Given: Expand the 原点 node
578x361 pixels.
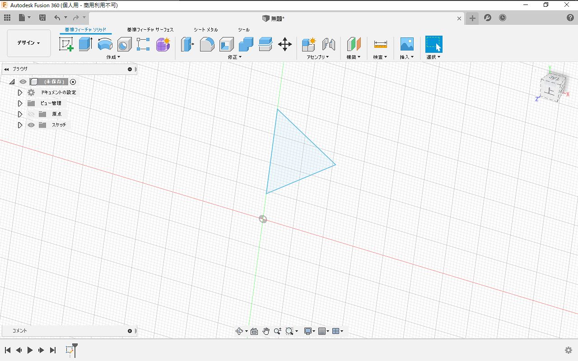Looking at the screenshot, I should [20, 114].
